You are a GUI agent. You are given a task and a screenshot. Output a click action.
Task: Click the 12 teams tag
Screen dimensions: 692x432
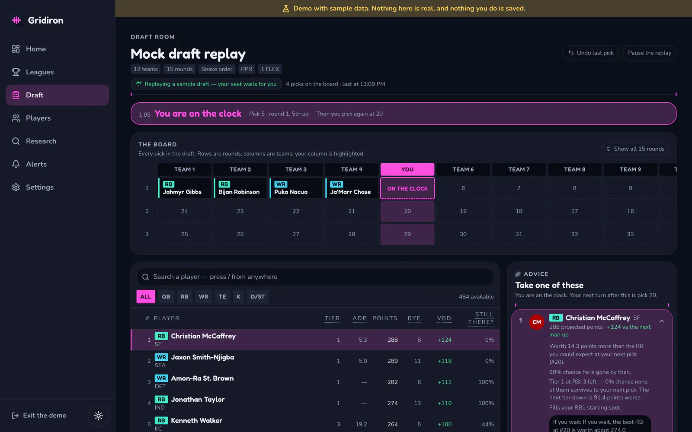click(146, 69)
